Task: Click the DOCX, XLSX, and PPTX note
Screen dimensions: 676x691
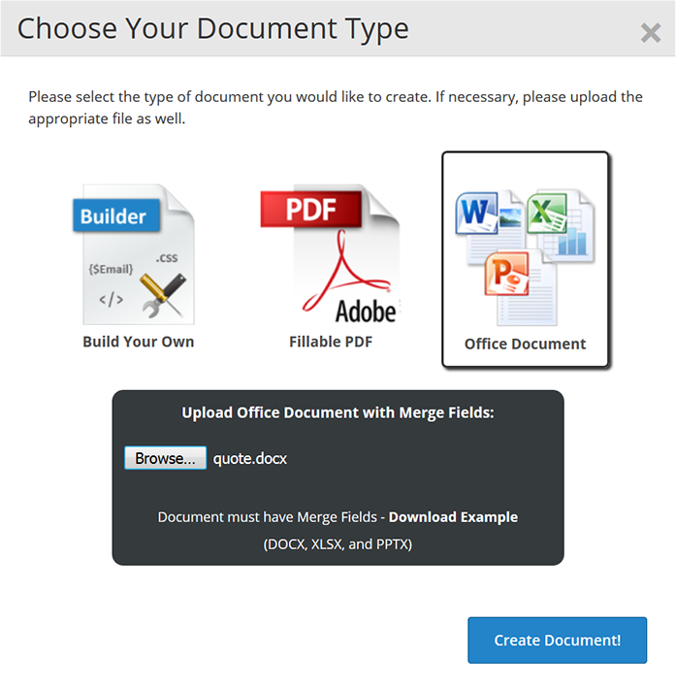Action: click(x=338, y=544)
